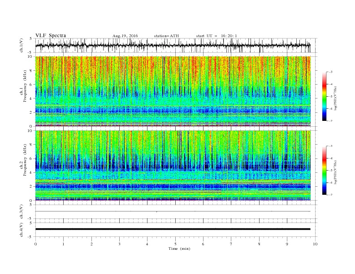355x274 pixels.
Task: Click the time-axis tick label "9"
Action: point(287,244)
